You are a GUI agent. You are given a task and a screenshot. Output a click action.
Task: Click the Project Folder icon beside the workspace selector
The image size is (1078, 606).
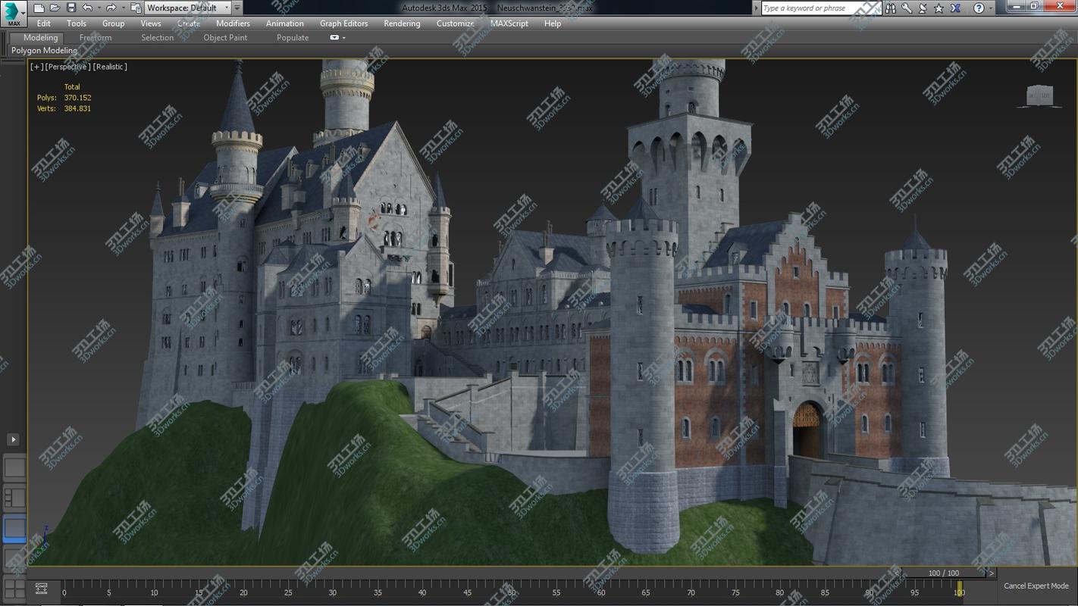point(136,8)
